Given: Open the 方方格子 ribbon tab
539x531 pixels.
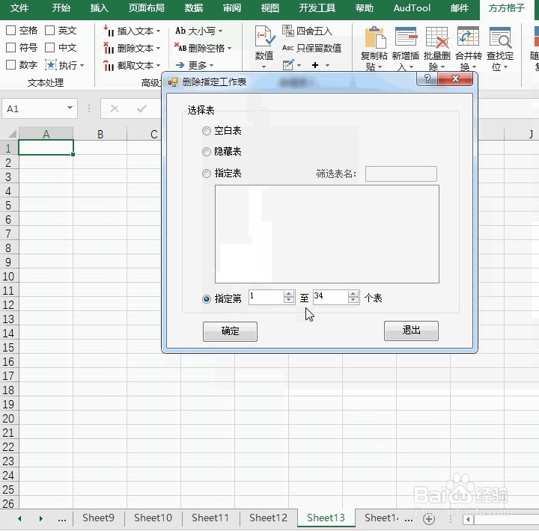Looking at the screenshot, I should 506,8.
